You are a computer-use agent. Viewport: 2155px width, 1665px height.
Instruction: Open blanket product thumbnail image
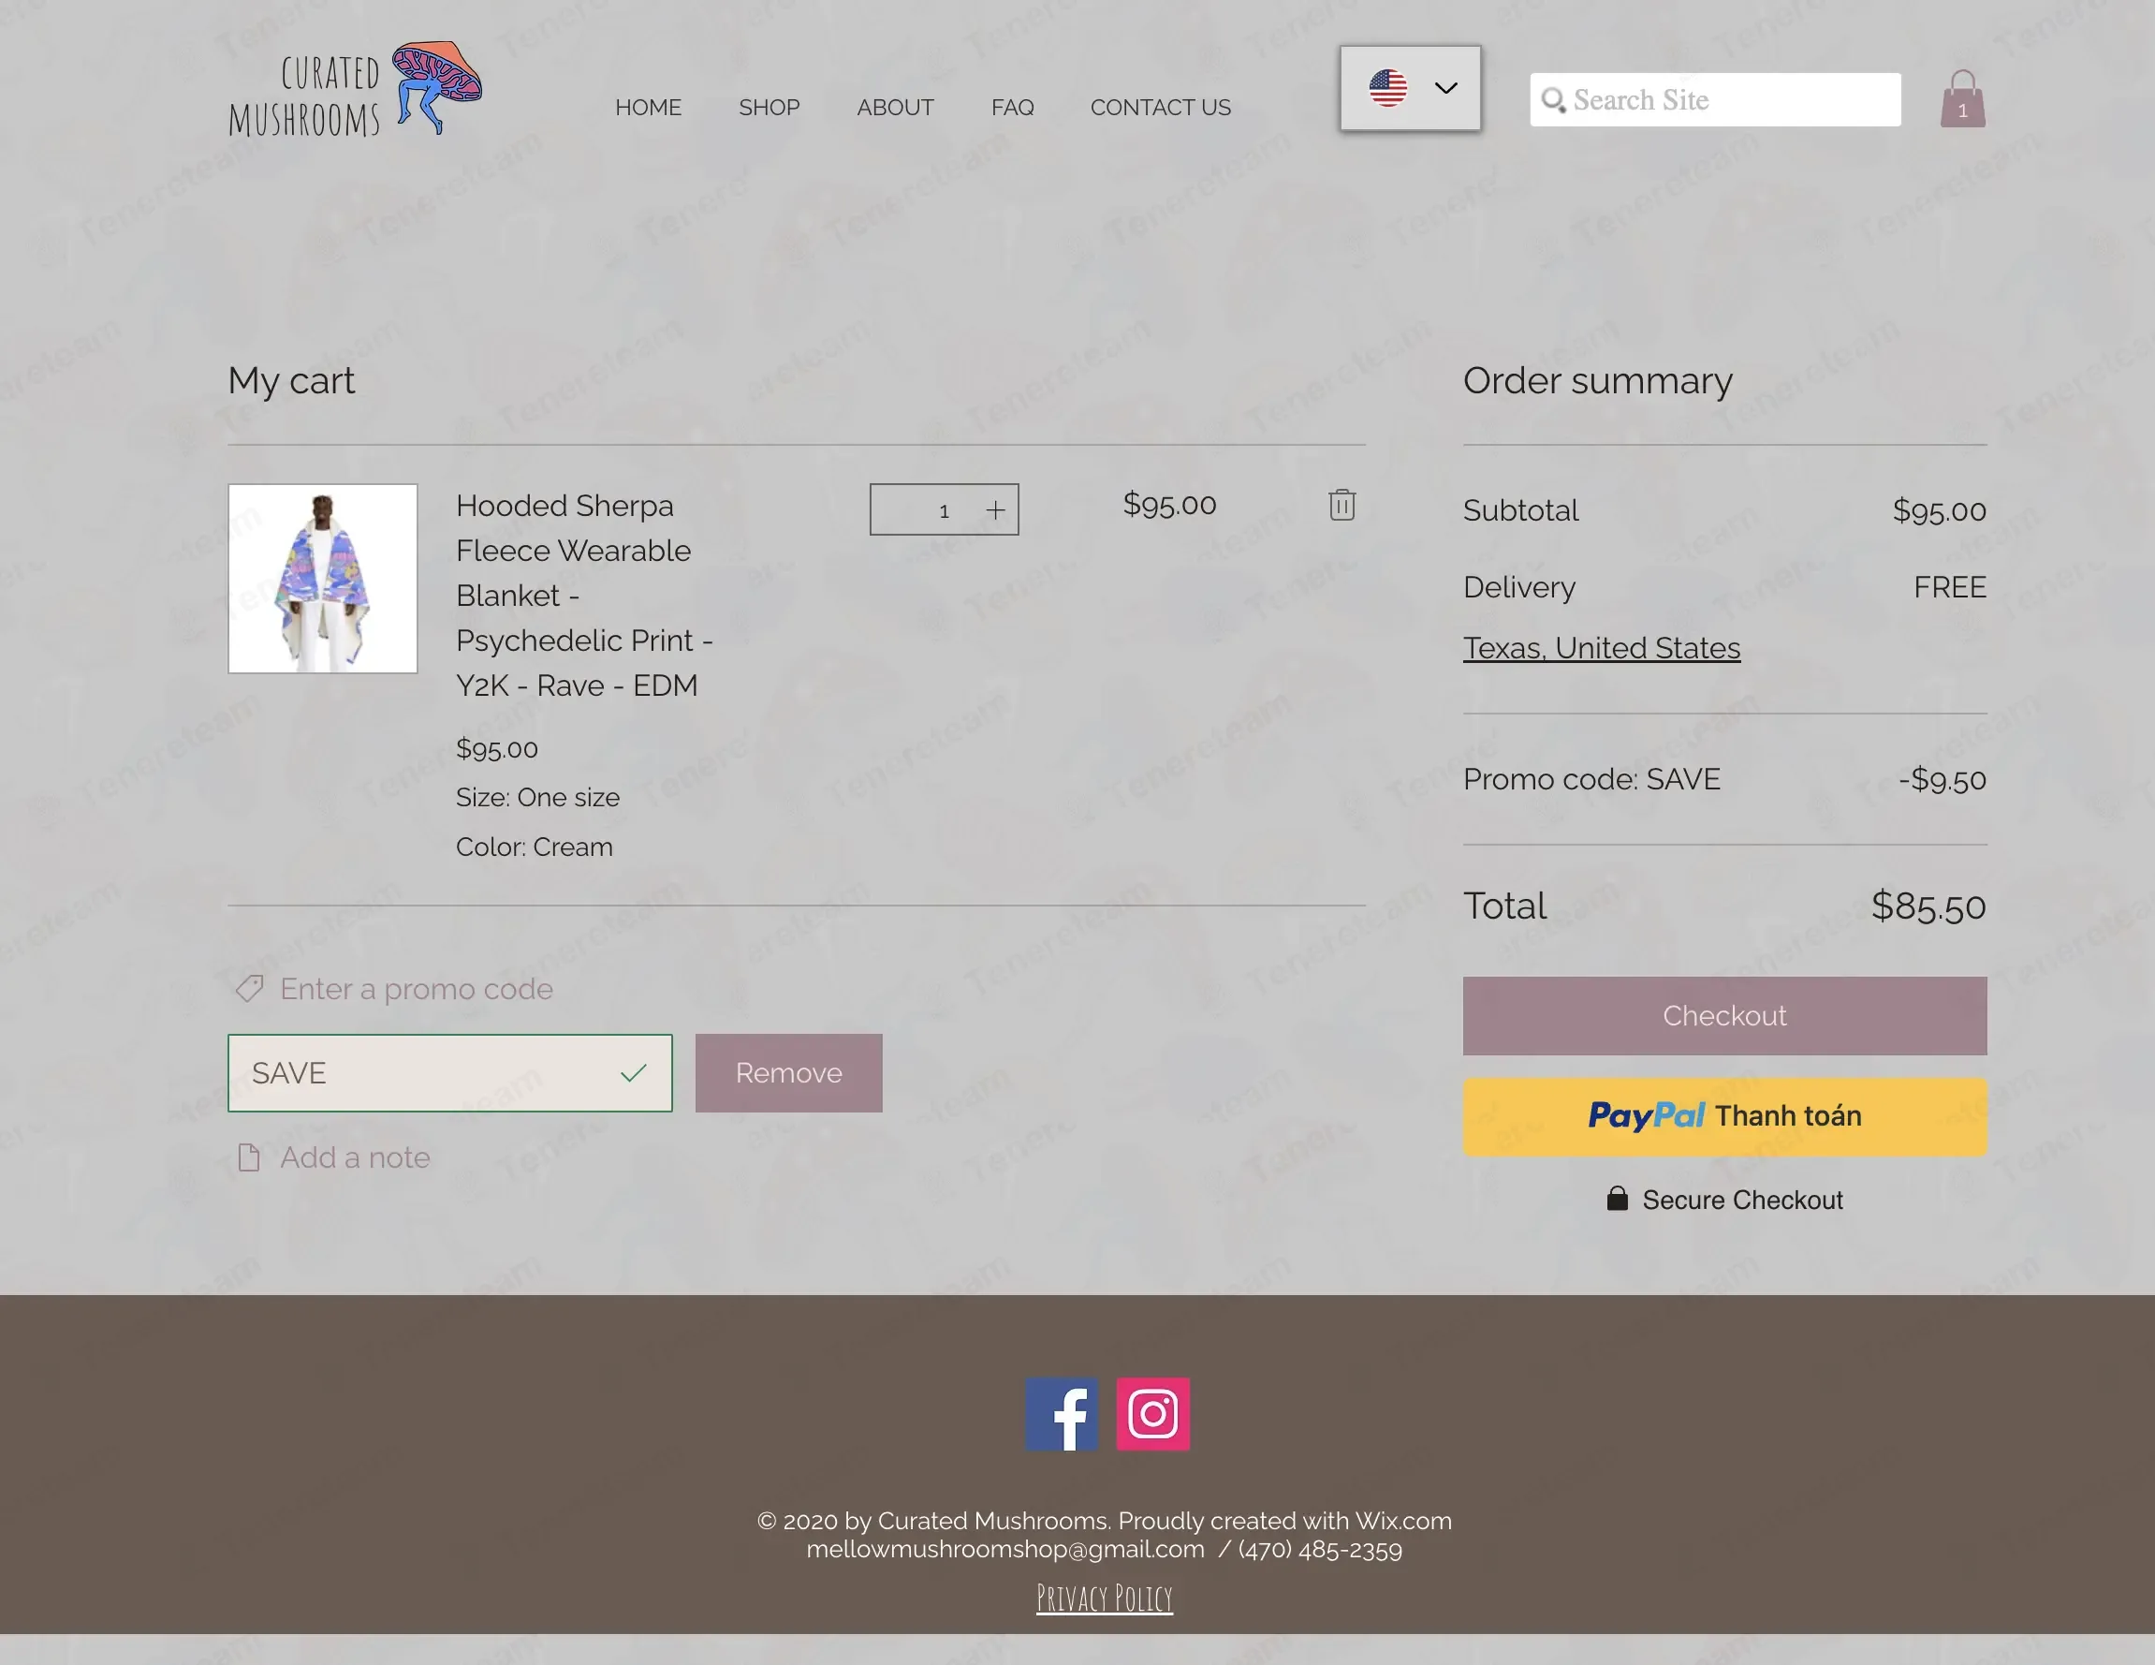tap(323, 579)
